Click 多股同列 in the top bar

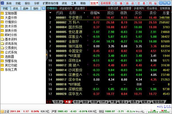139,8
